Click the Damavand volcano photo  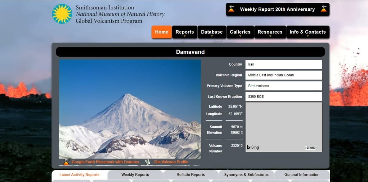[130, 109]
